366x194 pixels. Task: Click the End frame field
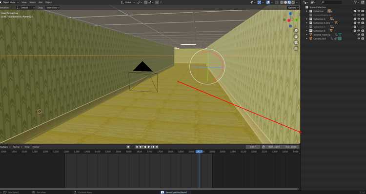pos(291,147)
